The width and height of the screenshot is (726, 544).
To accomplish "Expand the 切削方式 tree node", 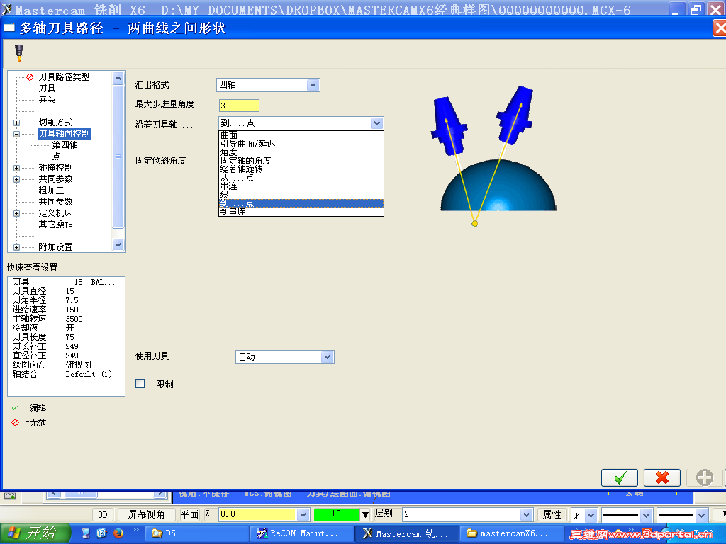I will (17, 123).
